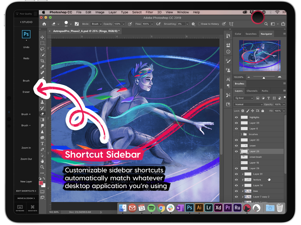
Task: Select the Lasso tool
Action: click(43, 49)
